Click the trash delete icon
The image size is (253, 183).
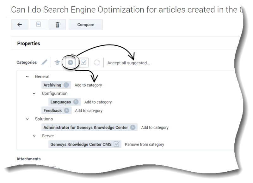point(57,25)
